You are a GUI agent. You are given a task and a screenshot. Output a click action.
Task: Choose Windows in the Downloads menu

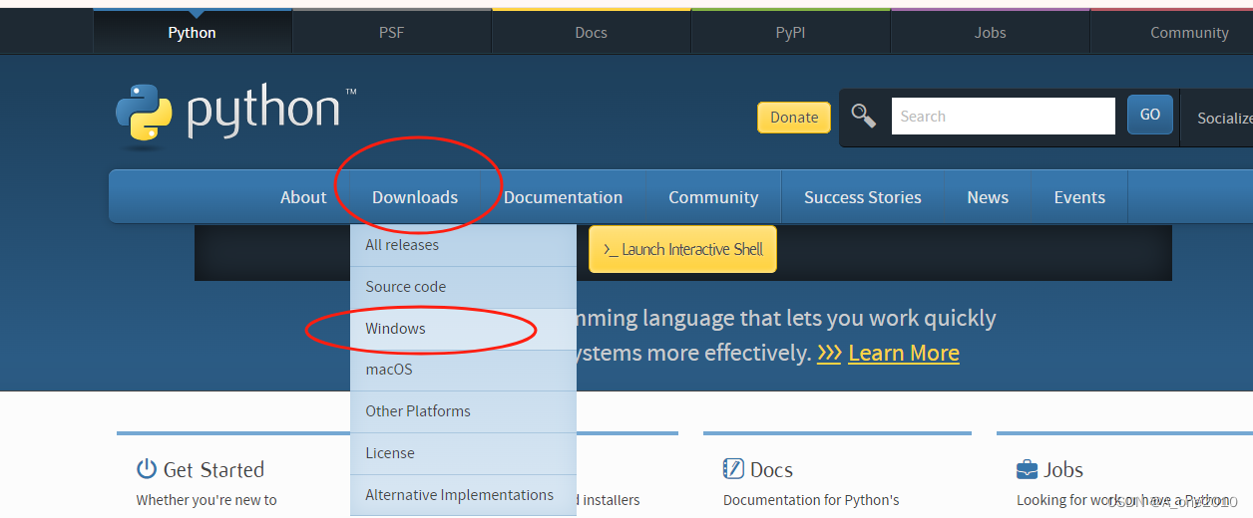pyautogui.click(x=463, y=329)
